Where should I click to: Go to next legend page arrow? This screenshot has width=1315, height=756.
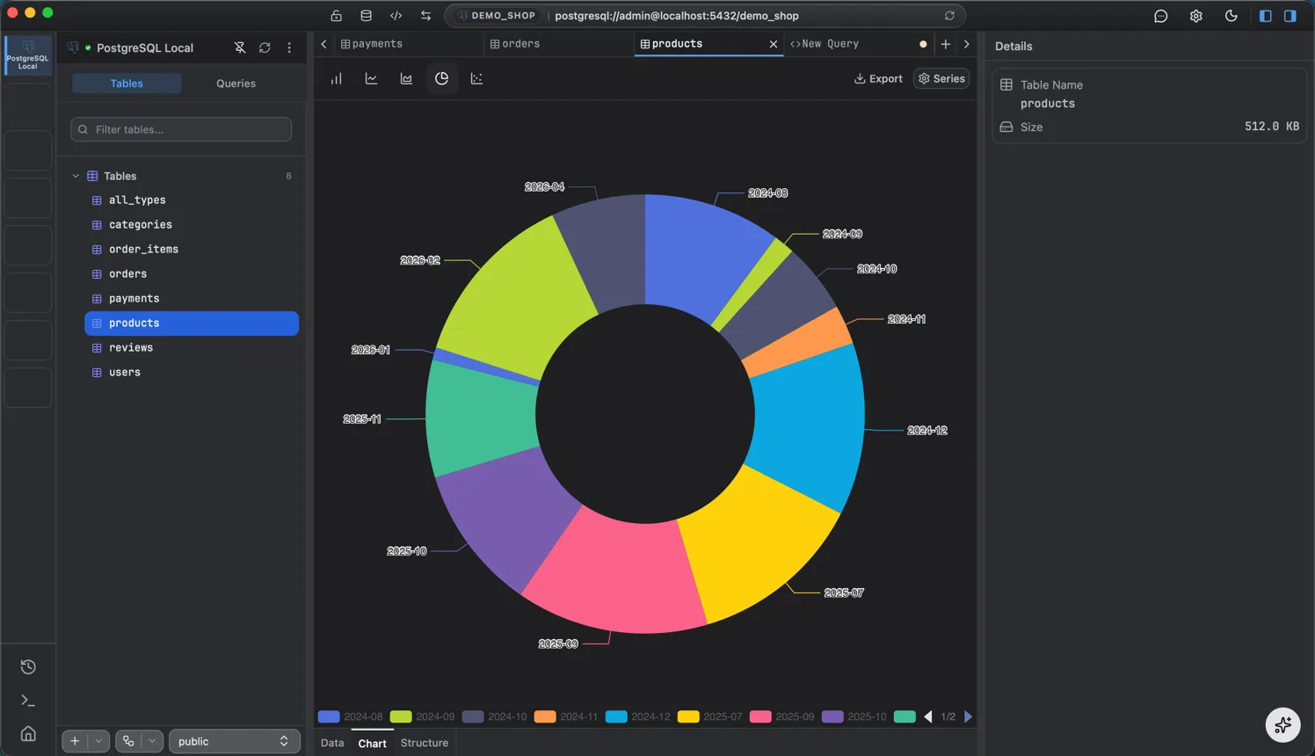[x=969, y=716]
